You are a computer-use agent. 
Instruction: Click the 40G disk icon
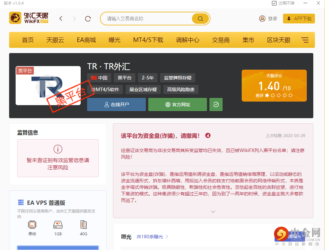[83, 225]
